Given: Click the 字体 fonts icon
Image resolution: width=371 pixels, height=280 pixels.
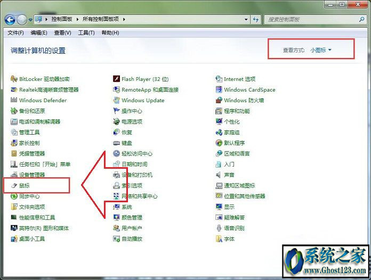Looking at the screenshot, I should point(219,239).
